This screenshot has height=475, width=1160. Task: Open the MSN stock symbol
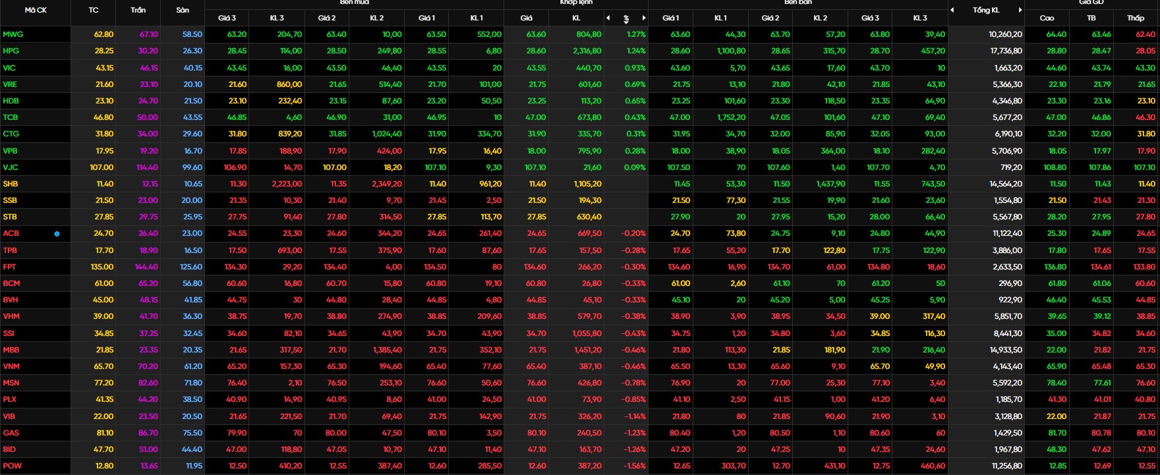click(x=11, y=383)
